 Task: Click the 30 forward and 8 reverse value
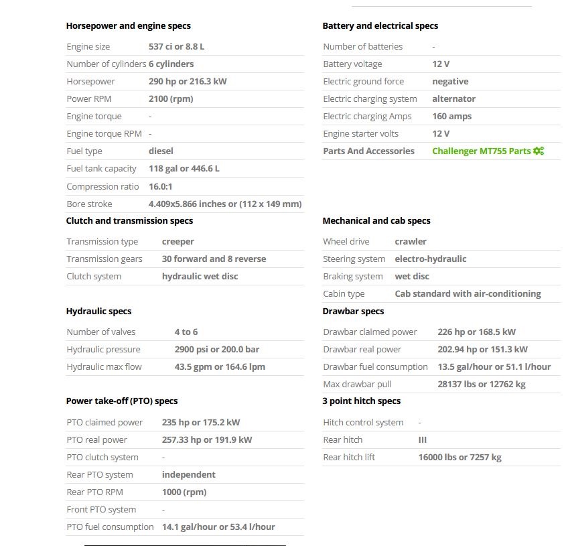pos(214,259)
